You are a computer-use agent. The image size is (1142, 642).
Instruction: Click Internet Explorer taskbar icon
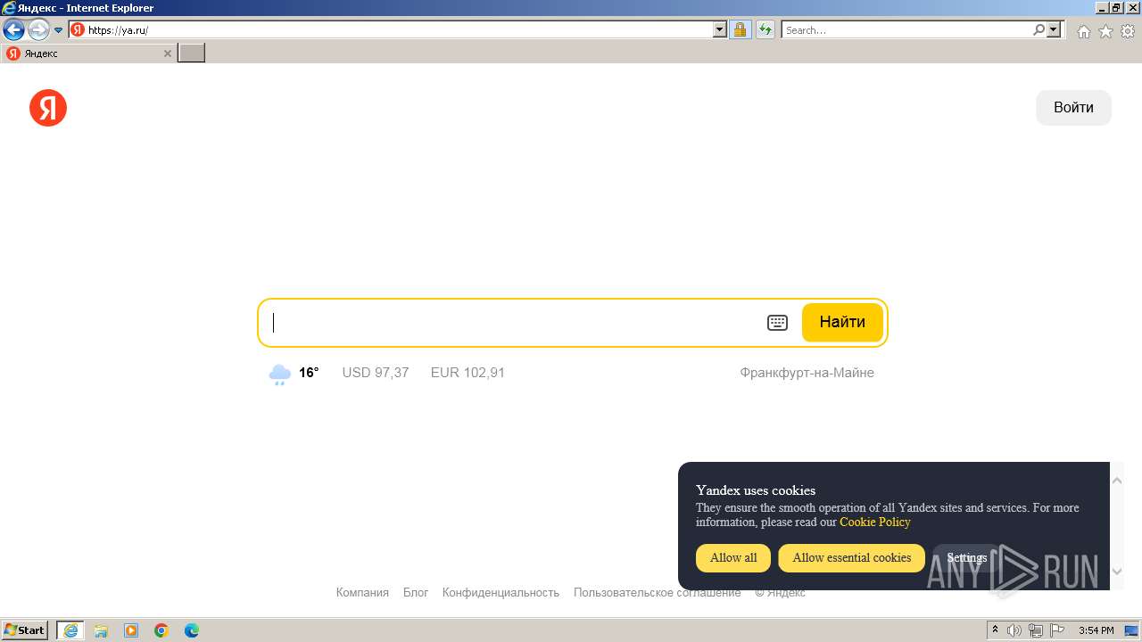(x=70, y=630)
